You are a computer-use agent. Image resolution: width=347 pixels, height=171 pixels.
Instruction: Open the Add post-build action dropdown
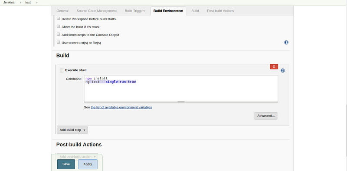click(x=78, y=157)
